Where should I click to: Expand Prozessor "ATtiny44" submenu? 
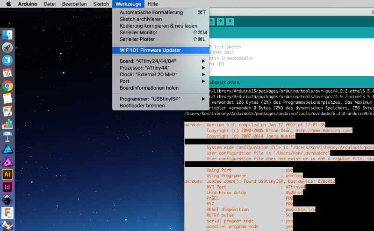pos(161,68)
